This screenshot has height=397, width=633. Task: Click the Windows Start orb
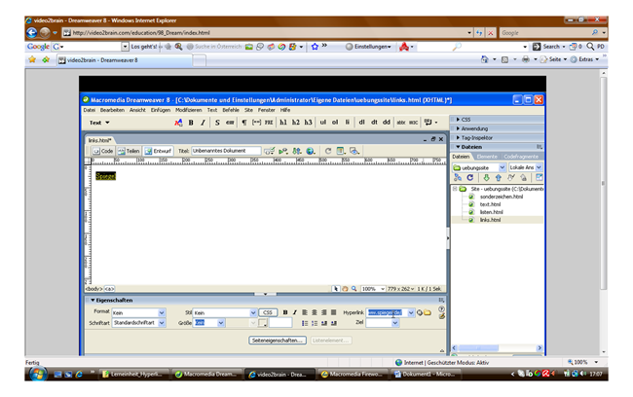pyautogui.click(x=38, y=374)
